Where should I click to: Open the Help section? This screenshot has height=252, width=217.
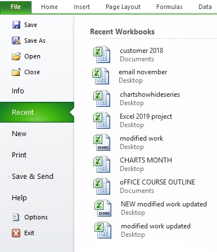tap(19, 198)
